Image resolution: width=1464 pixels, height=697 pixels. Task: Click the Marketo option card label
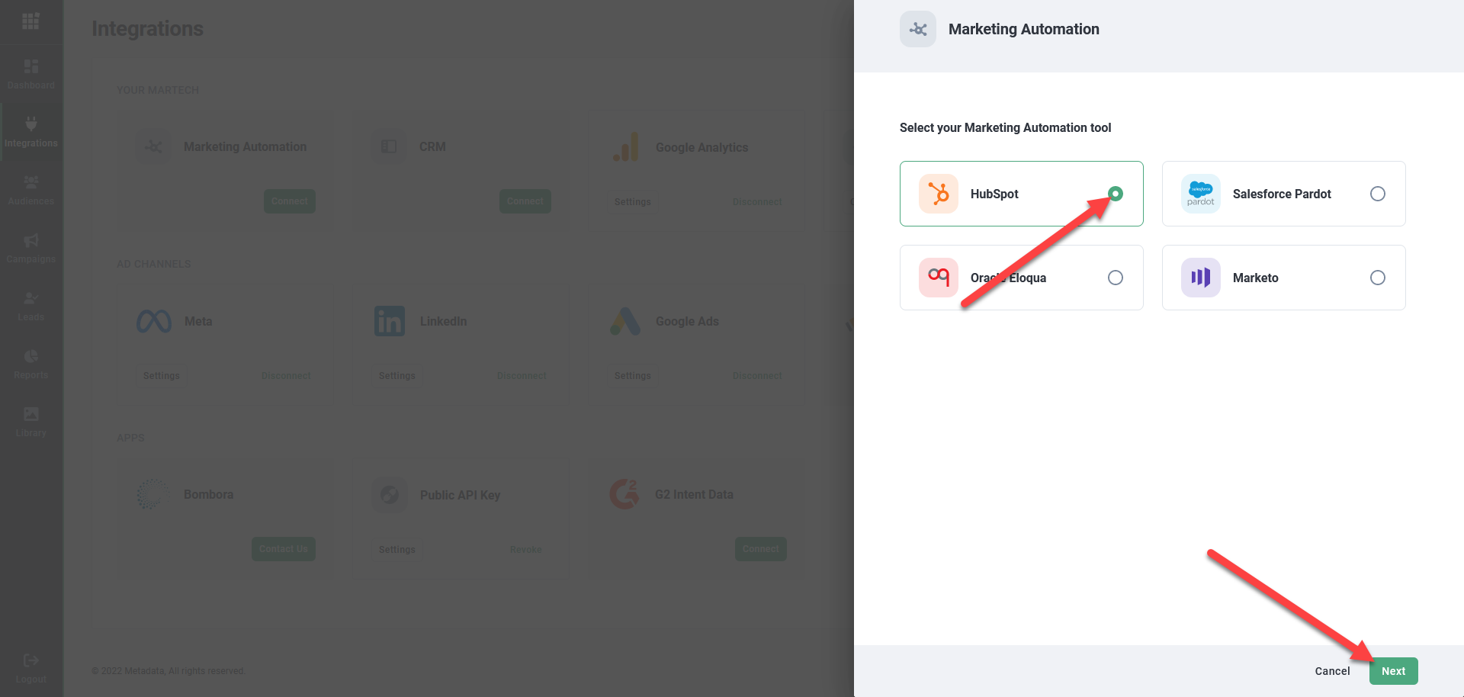tap(1255, 278)
